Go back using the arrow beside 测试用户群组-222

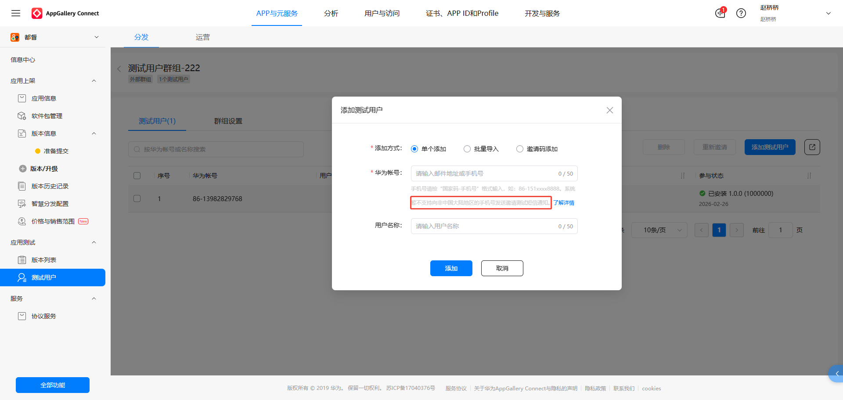119,69
